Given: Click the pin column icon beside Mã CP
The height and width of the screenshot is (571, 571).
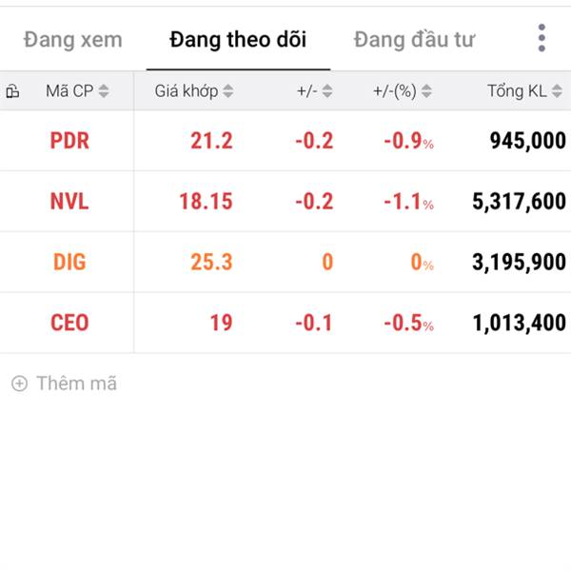Looking at the screenshot, I should (12, 91).
